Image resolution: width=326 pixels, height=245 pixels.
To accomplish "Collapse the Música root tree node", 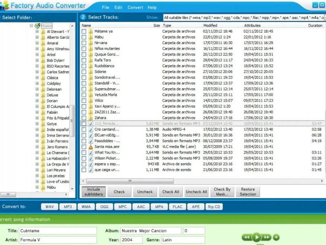I will click(x=31, y=26).
